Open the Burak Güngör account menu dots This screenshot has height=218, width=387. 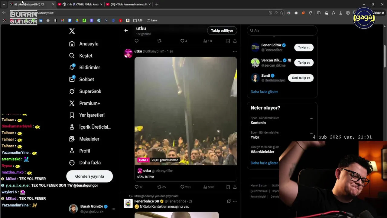click(x=113, y=209)
